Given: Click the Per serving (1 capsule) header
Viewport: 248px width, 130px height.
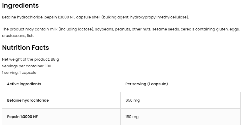Looking at the screenshot, I should click(146, 84).
